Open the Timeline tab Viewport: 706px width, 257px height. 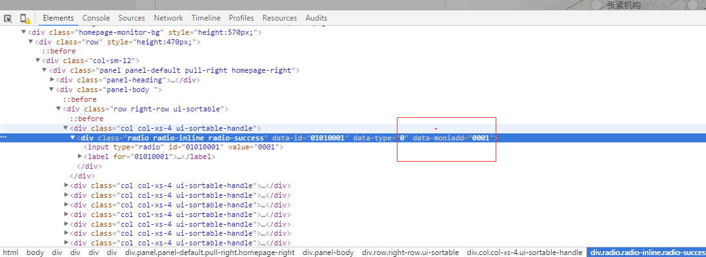(206, 18)
